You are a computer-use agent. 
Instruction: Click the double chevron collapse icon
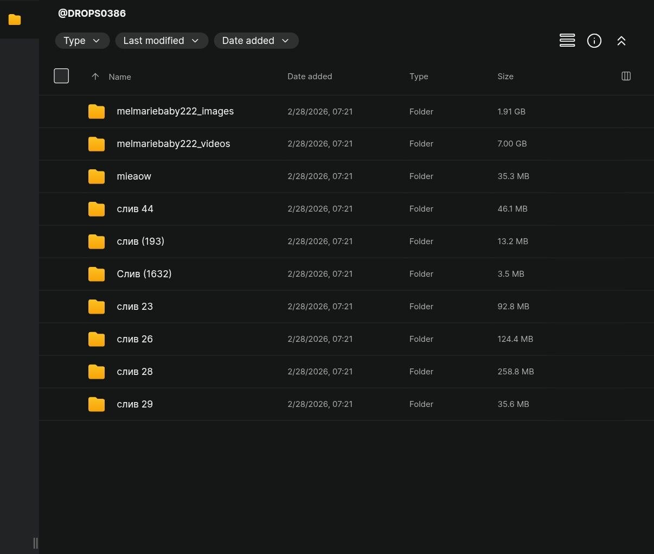[x=621, y=41]
